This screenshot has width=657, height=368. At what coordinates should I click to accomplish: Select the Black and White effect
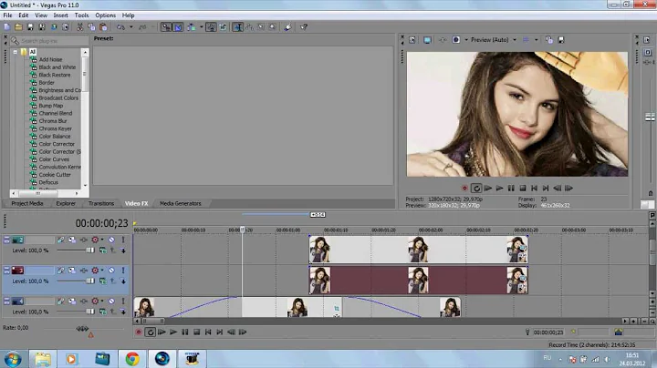click(x=57, y=66)
